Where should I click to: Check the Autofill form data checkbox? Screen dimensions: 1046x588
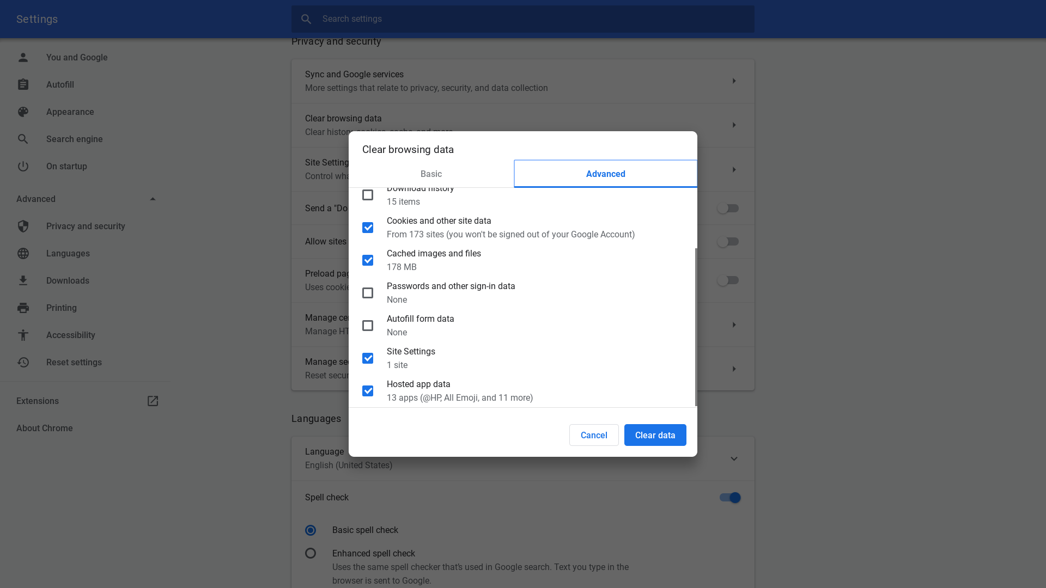coord(368,326)
